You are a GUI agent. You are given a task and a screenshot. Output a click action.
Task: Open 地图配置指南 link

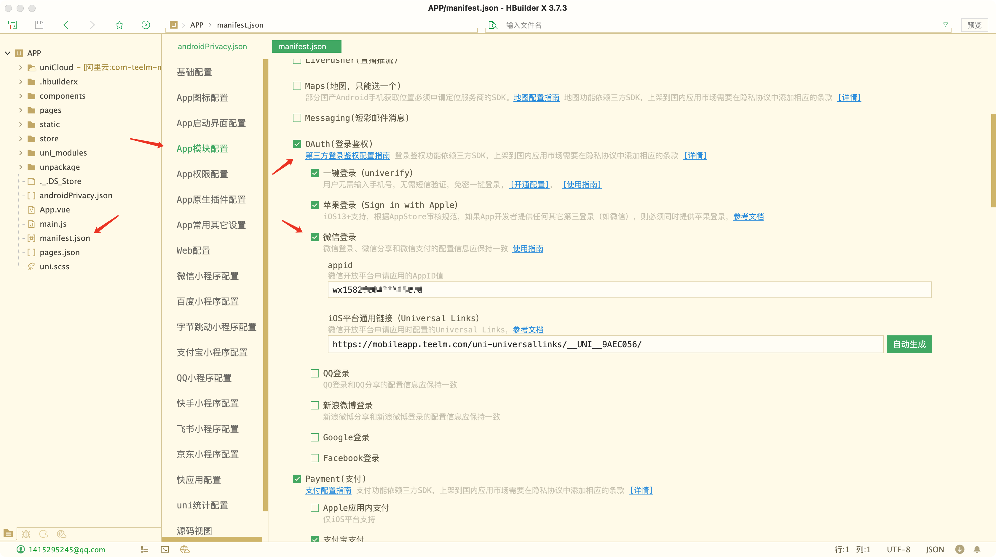point(536,97)
